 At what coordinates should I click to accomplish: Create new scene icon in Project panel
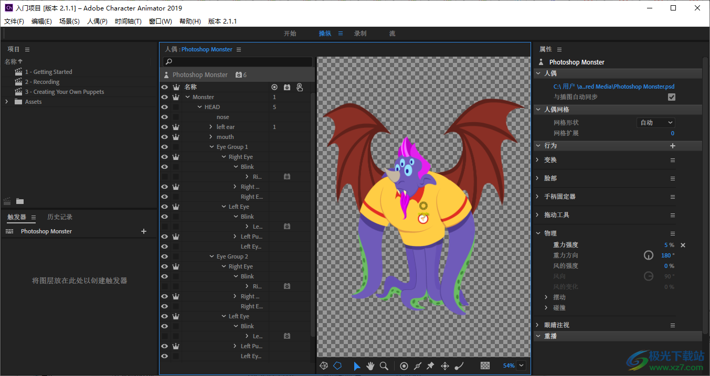[7, 201]
